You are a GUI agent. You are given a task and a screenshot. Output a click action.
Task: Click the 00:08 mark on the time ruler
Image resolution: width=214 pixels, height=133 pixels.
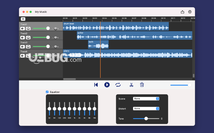pos(144,18)
